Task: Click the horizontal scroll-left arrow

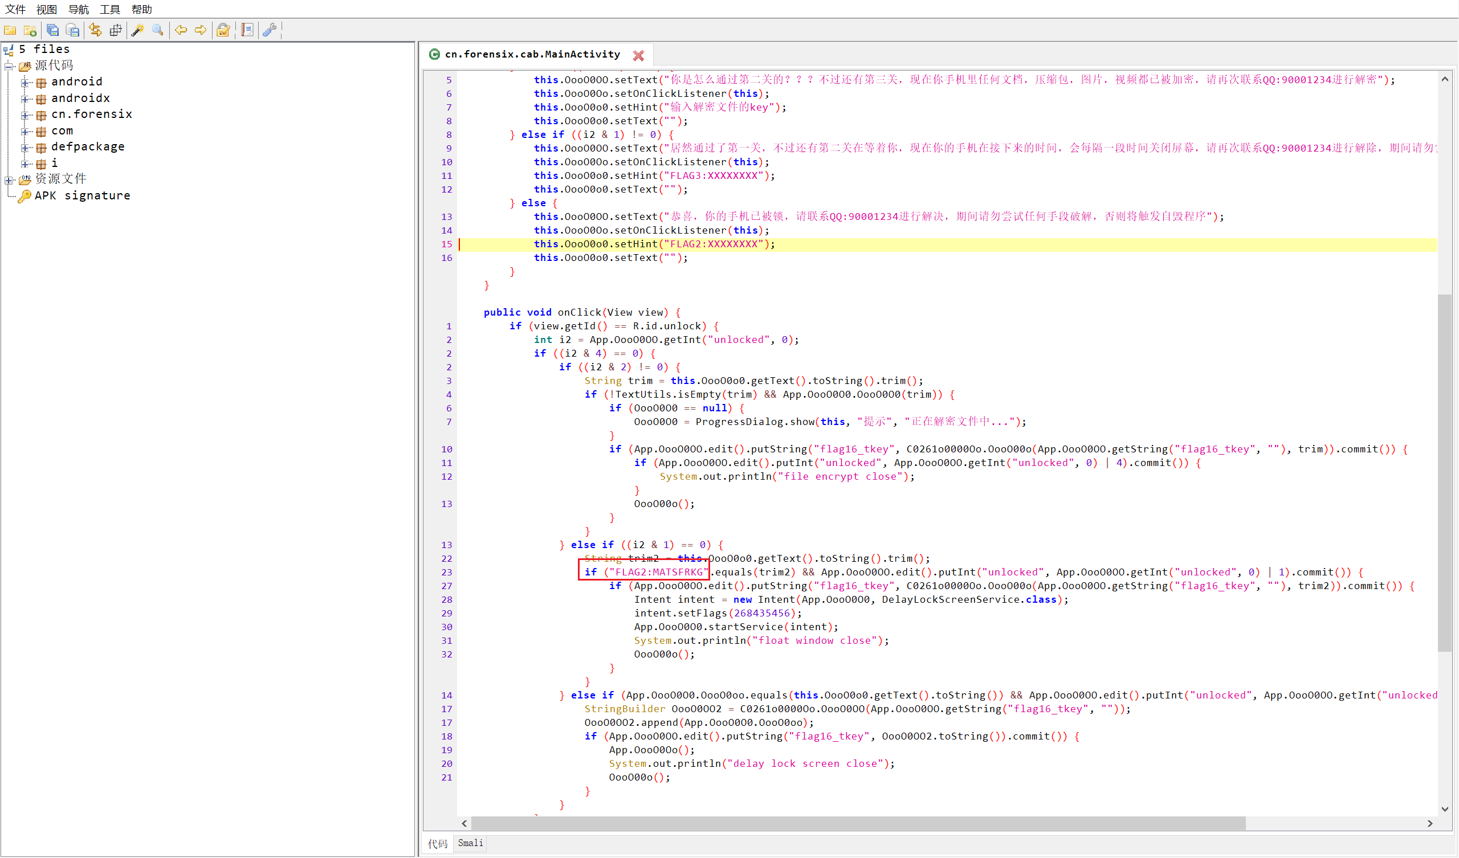Action: [464, 823]
